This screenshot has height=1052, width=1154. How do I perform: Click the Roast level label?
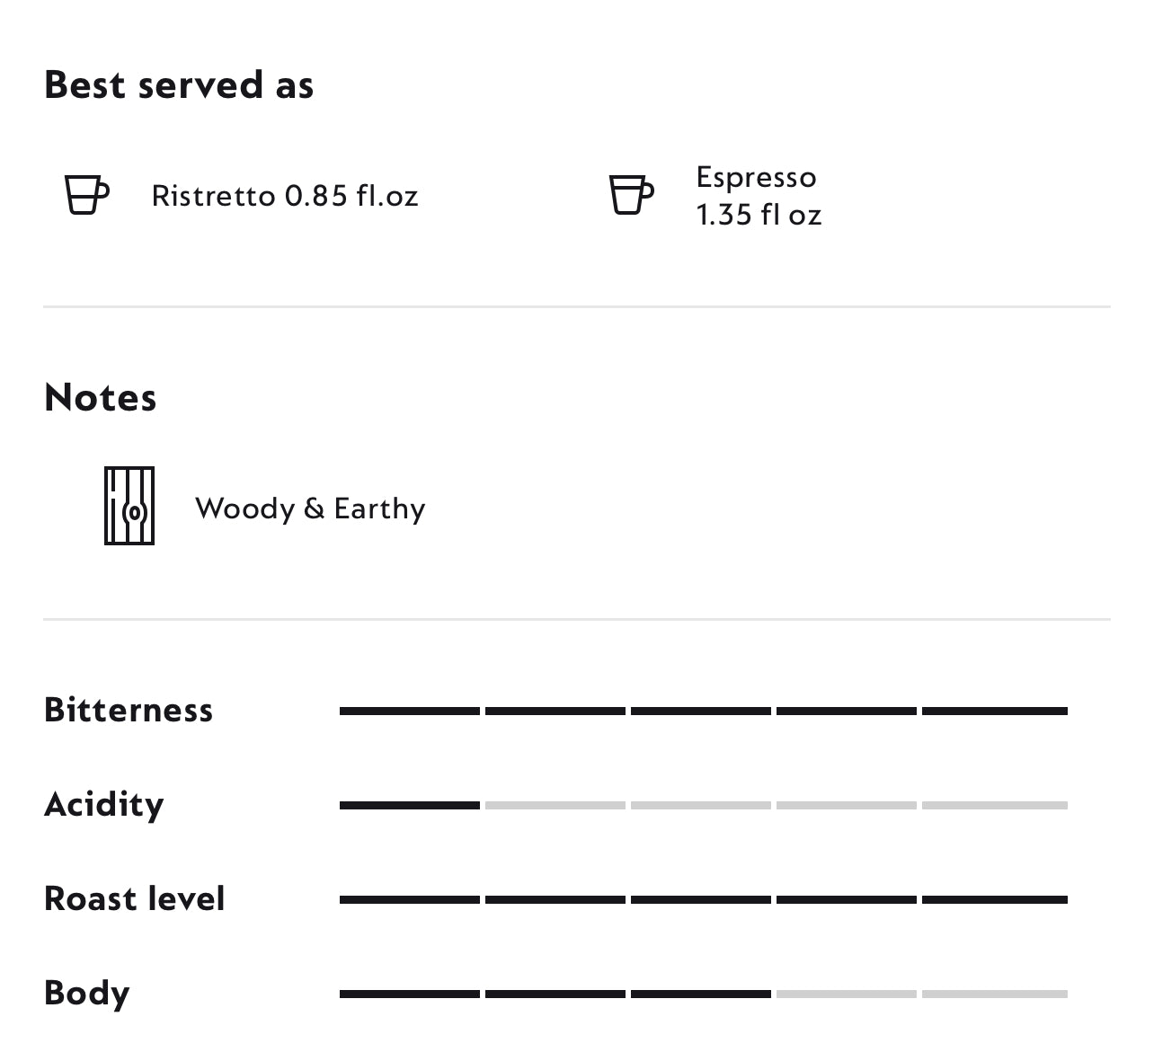135,898
